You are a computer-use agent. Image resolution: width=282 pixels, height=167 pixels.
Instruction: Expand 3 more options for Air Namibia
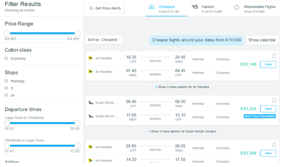click(182, 87)
